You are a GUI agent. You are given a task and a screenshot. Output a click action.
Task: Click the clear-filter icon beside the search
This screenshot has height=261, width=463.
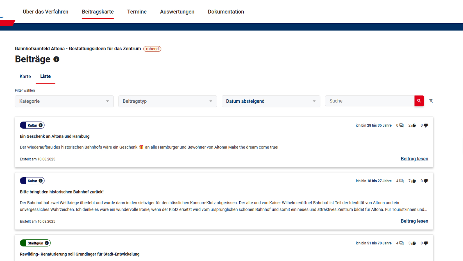coord(431,101)
